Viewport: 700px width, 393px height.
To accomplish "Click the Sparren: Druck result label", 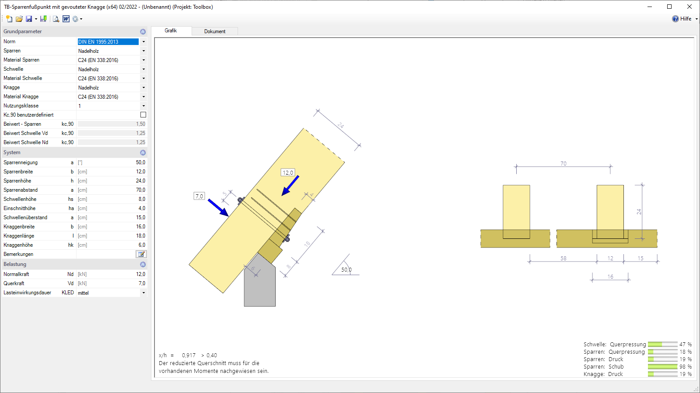I will tap(603, 359).
